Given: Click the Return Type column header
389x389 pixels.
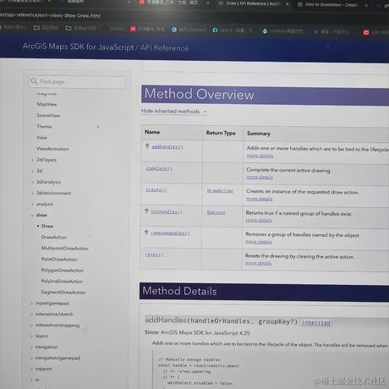Looking at the screenshot, I should click(221, 133).
